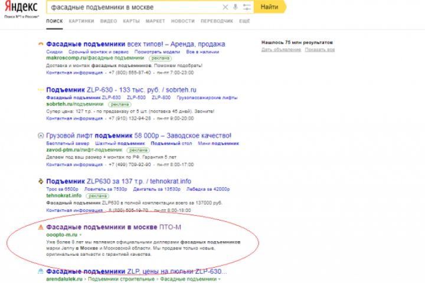Click 'Грузопассажирские лифты' sitelink

[207, 97]
